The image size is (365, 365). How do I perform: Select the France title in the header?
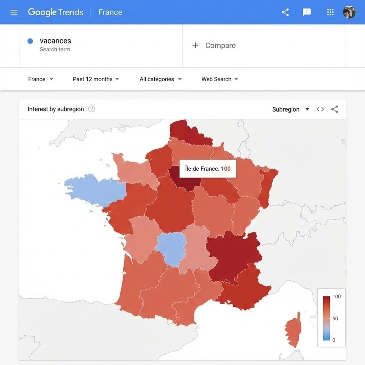click(x=110, y=12)
